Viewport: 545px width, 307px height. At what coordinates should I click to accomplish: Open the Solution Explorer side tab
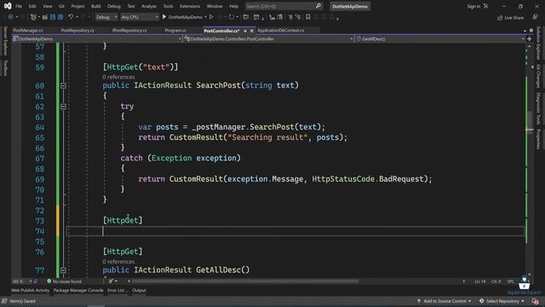point(538,43)
